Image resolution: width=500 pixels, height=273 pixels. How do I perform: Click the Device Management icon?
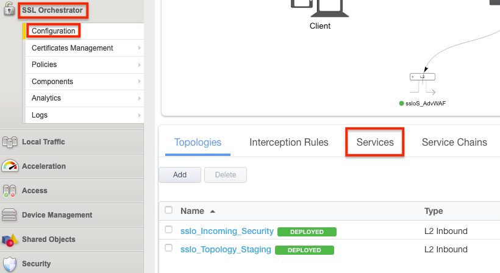pos(10,215)
